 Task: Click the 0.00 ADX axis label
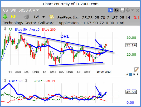[x=130, y=103]
